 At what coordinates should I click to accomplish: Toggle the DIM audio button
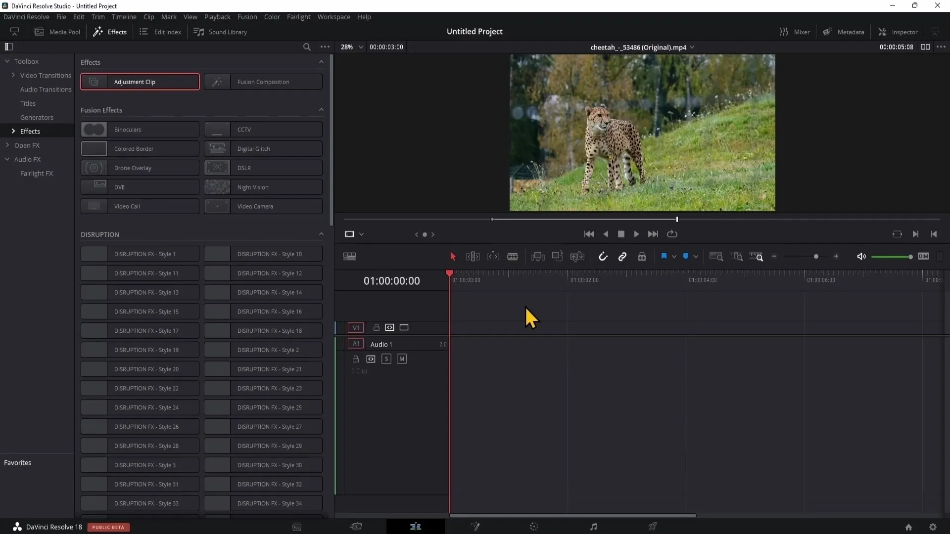(923, 256)
